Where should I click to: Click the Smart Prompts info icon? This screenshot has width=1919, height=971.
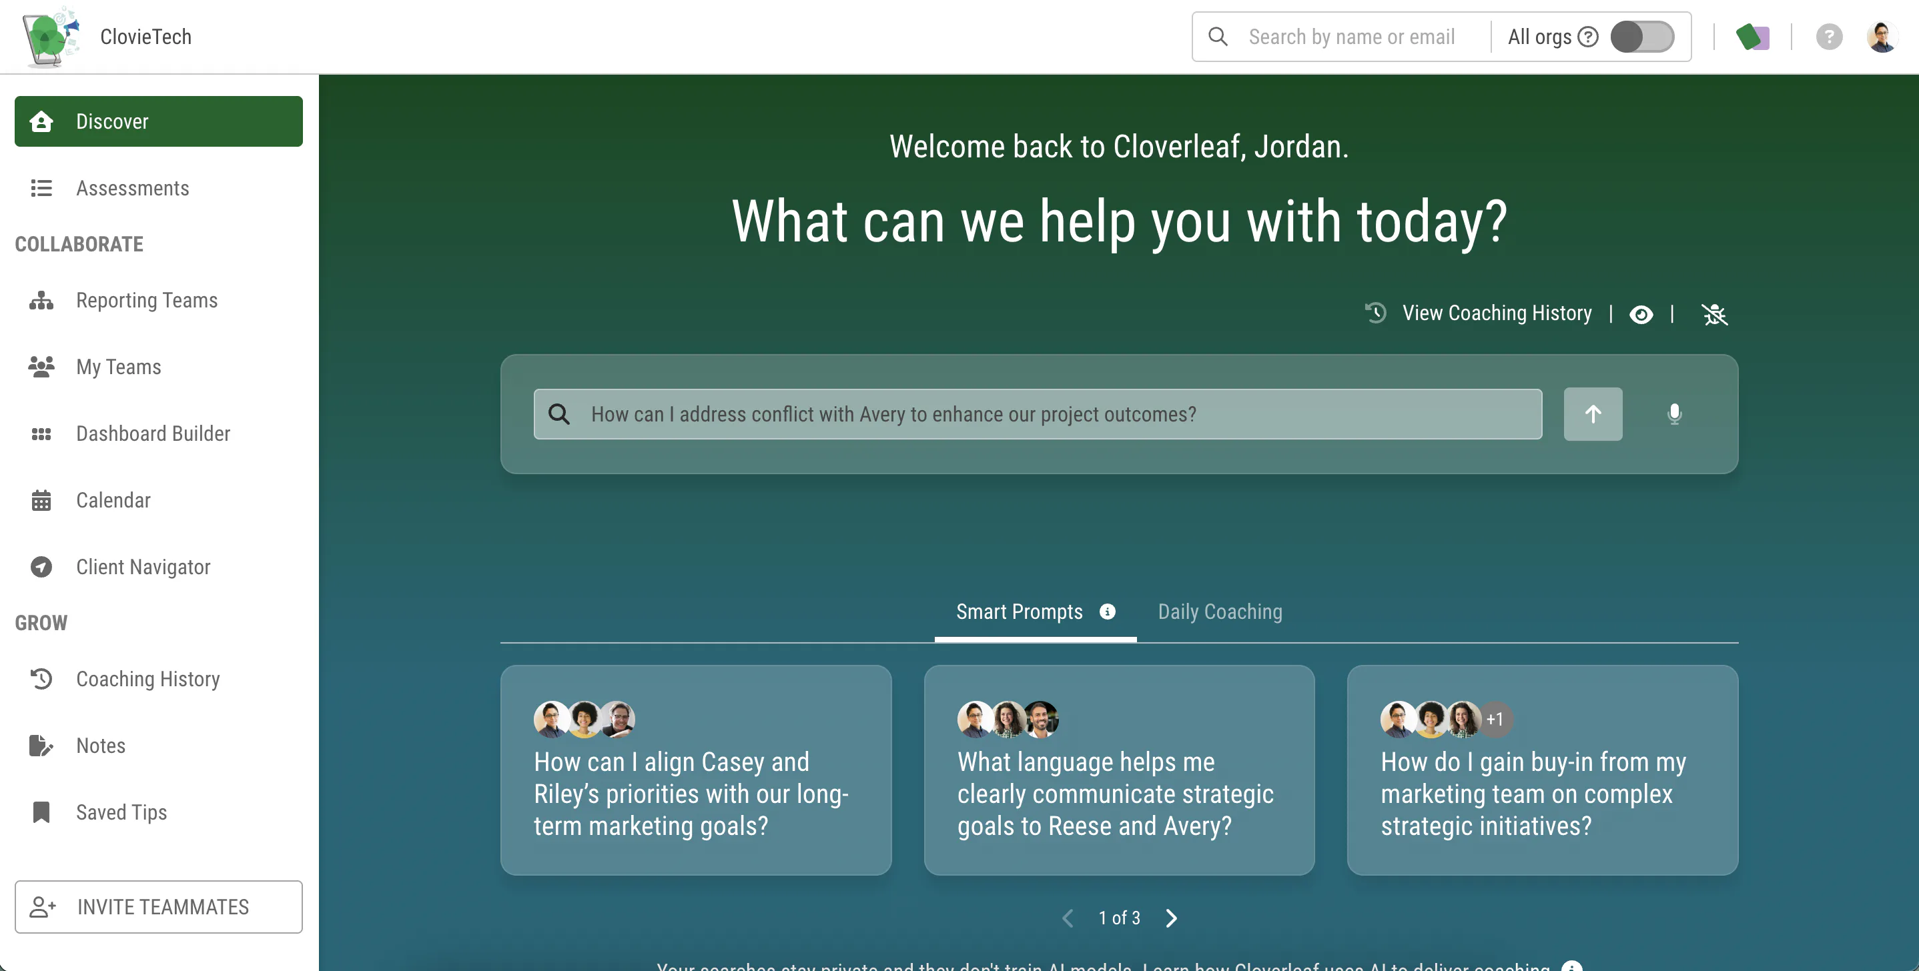coord(1108,612)
